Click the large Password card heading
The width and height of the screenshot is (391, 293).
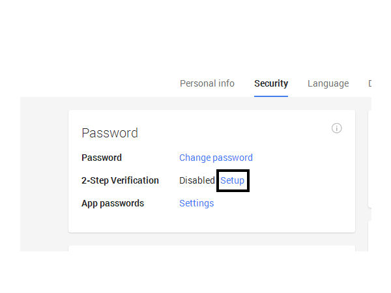click(109, 133)
